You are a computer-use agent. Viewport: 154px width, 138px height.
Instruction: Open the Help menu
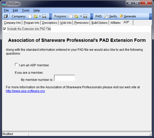point(37,10)
